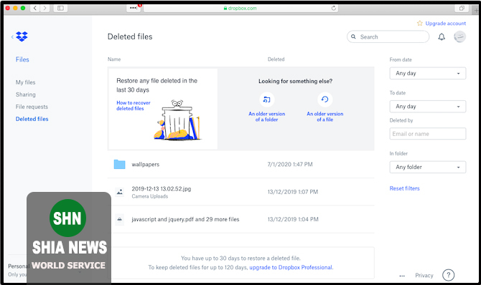Click into the Search field
The image size is (481, 285).
[388, 37]
